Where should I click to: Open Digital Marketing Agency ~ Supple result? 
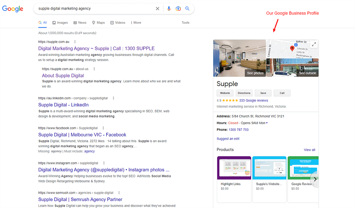[x=97, y=48]
